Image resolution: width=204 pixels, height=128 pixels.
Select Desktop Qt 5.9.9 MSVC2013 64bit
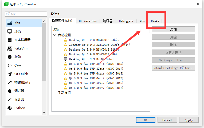[94, 40]
